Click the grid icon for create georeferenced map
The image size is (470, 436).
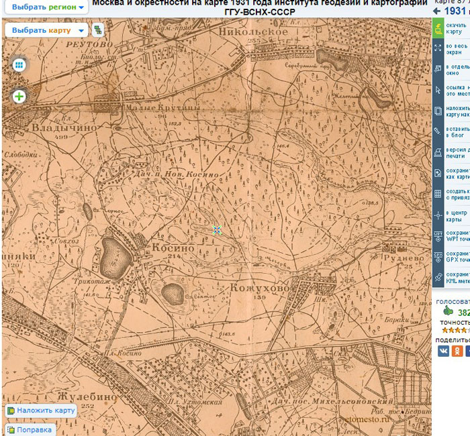pos(438,194)
